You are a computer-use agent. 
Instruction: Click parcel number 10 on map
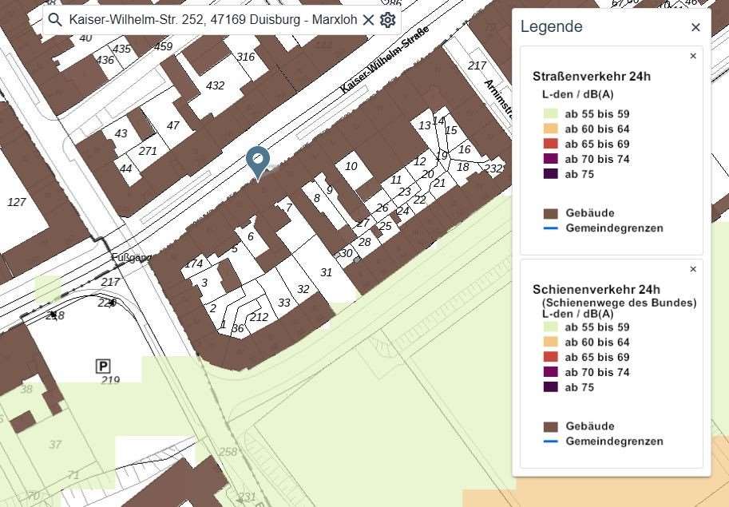click(351, 166)
